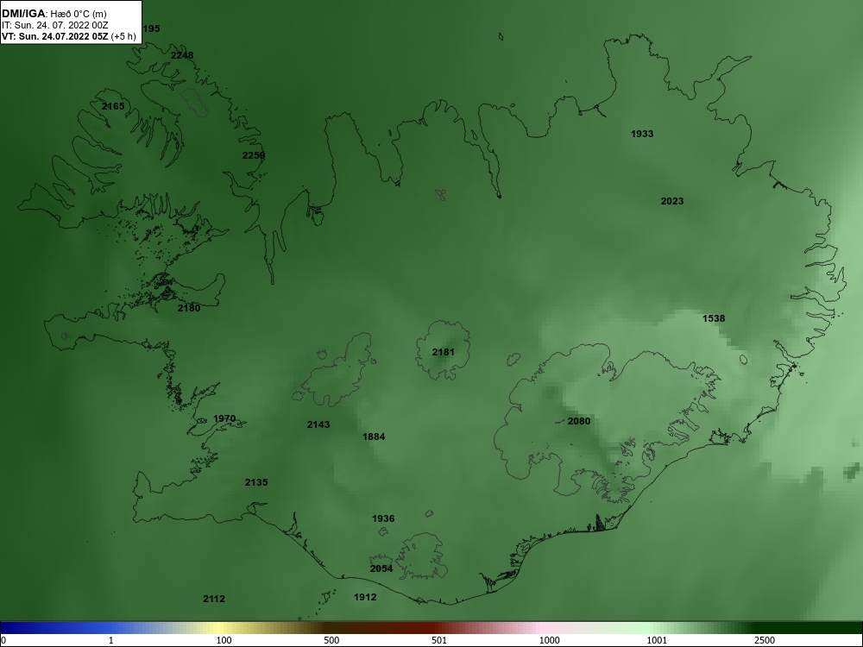This screenshot has width=863, height=647.
Task: Click the 100 mark on color scale
Action: (224, 640)
